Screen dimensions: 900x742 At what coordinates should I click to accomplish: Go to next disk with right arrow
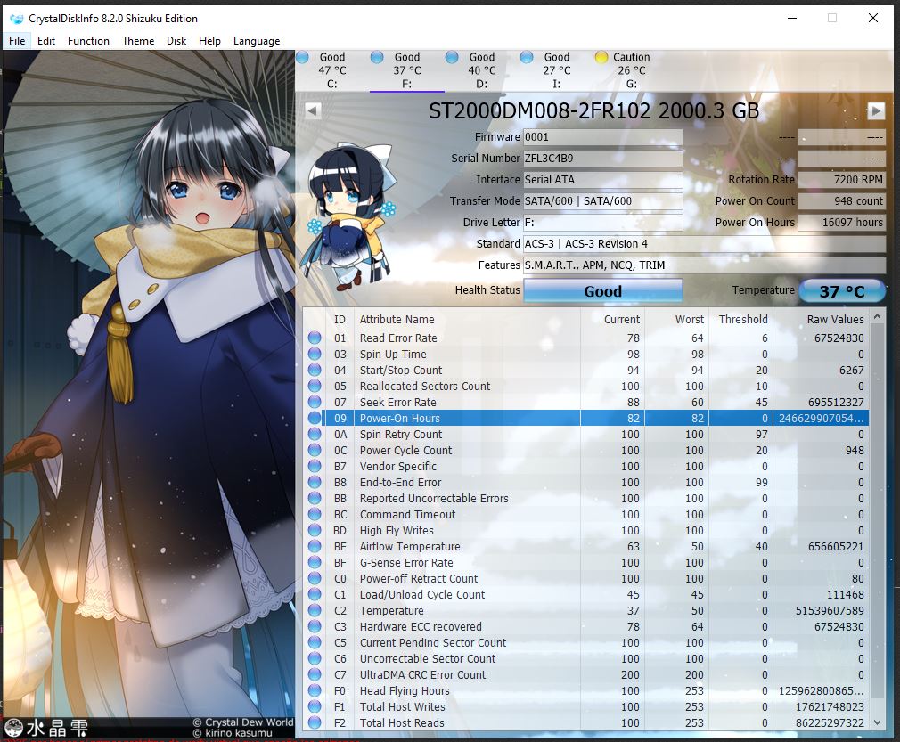(x=876, y=110)
